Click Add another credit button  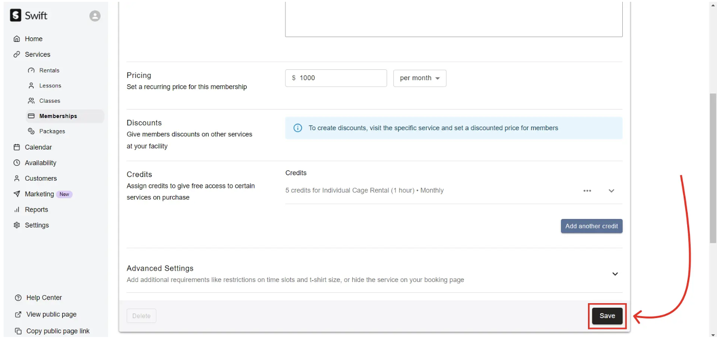point(591,226)
